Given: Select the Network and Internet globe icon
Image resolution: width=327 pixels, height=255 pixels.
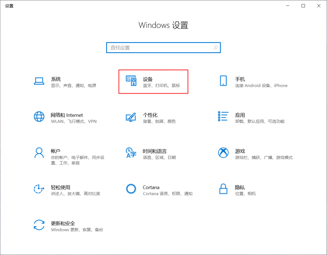Looking at the screenshot, I should pos(39,117).
